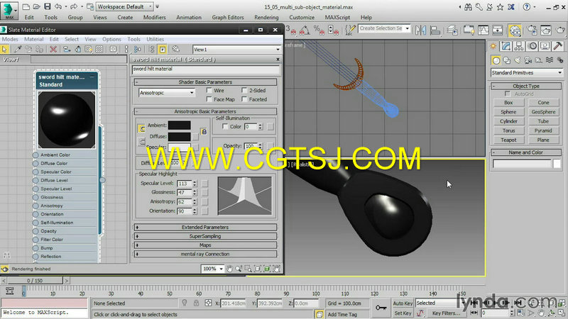Open the Material menu in Slate editor
Screen dimensions: 568x319
[x=33, y=39]
